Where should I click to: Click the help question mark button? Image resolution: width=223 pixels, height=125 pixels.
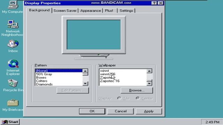point(154,3)
